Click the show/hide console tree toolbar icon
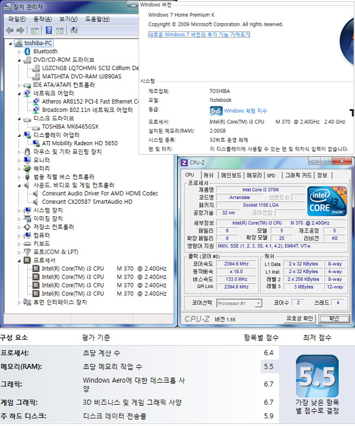The height and width of the screenshot is (426, 355). 34,30
